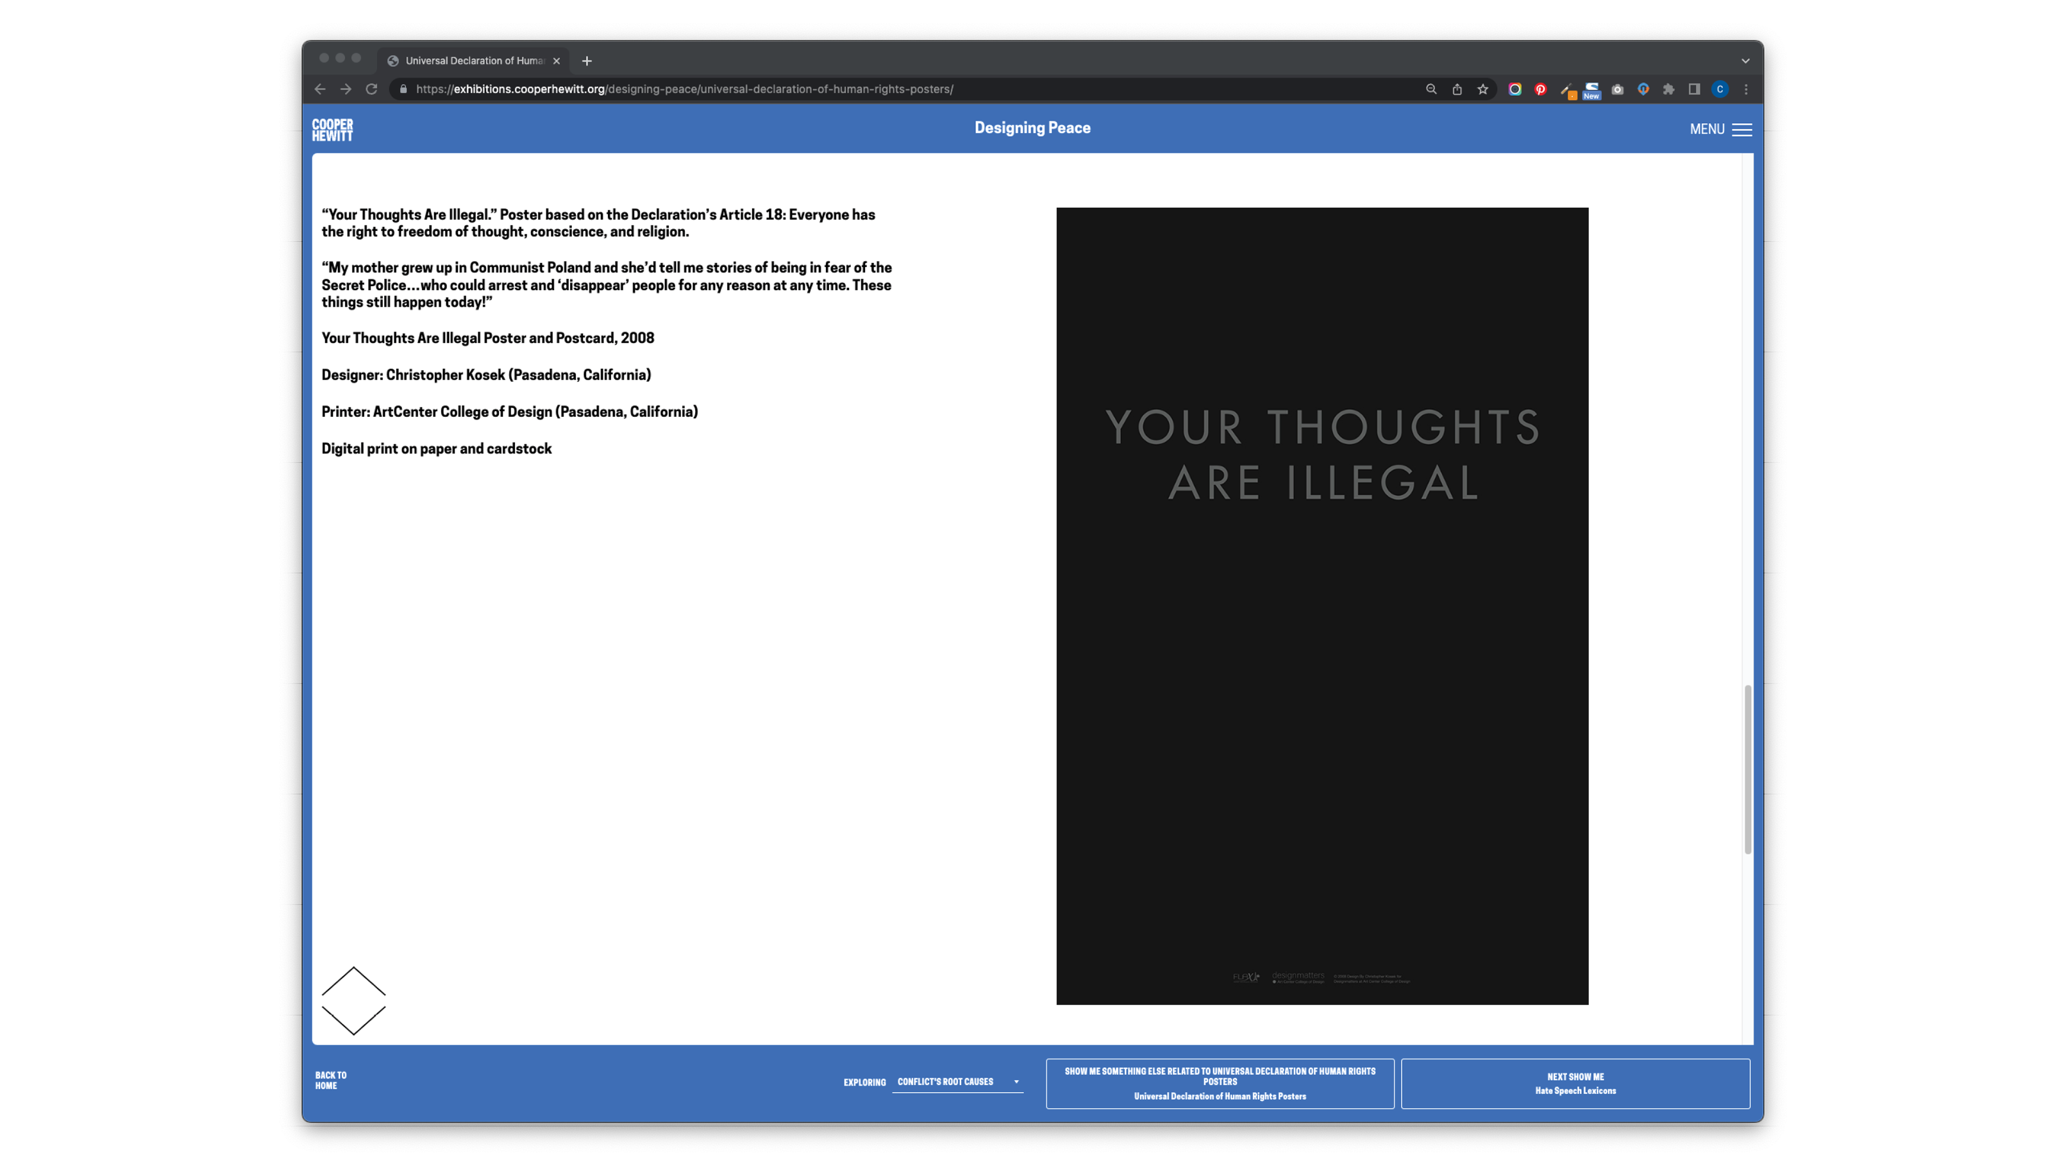This screenshot has width=2066, height=1162.
Task: Open the extension with New badge
Action: coord(1592,90)
